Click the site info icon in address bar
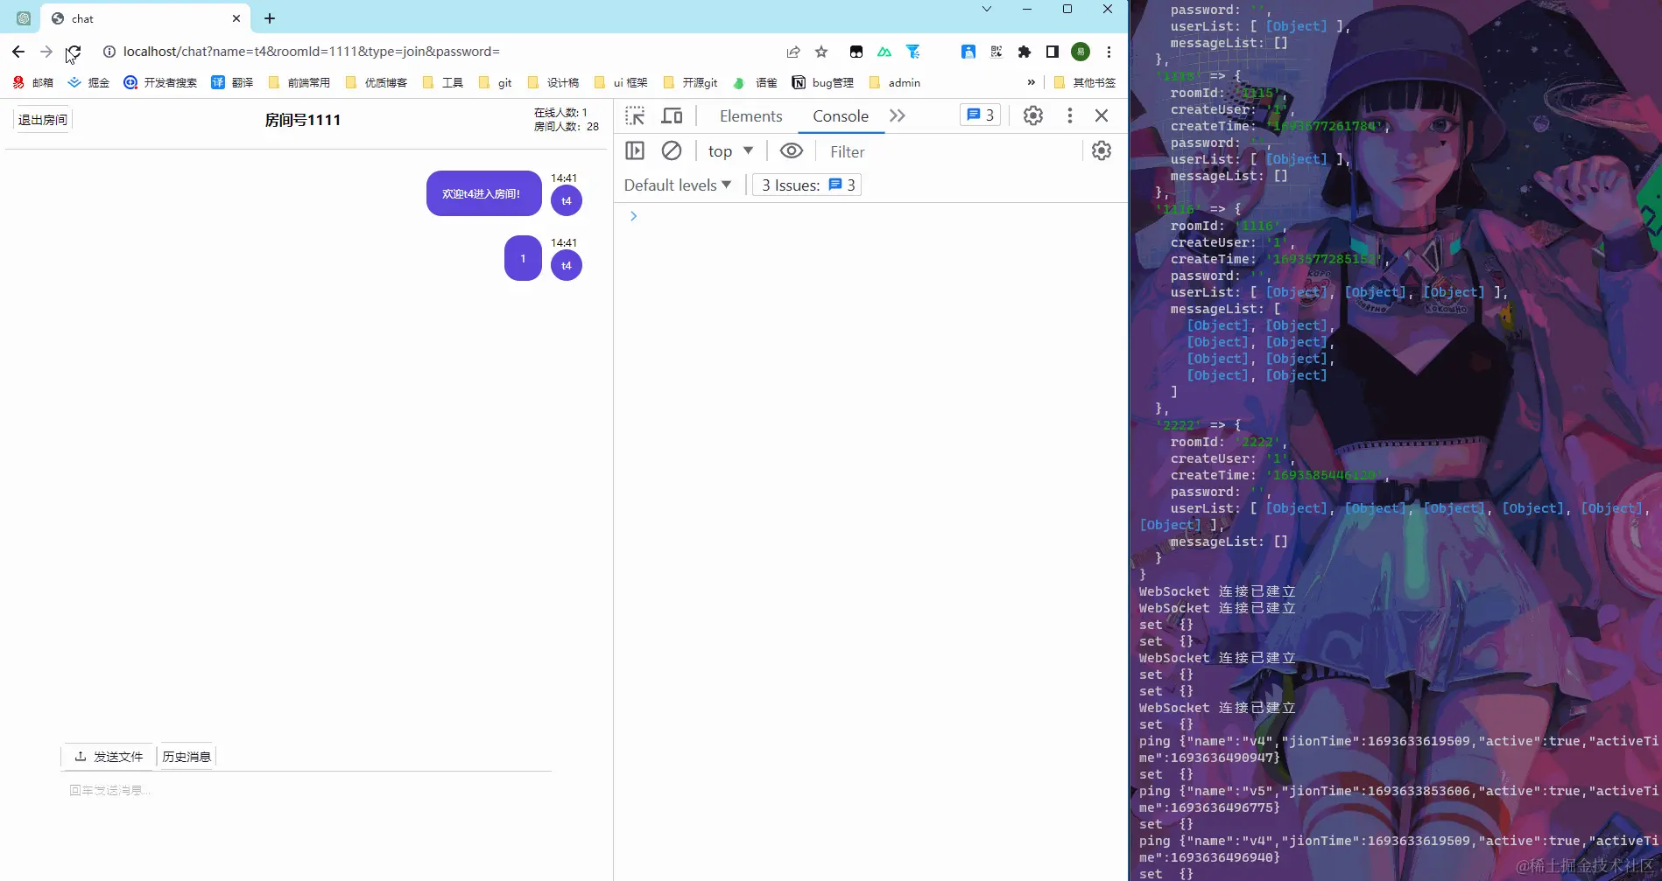 [109, 52]
